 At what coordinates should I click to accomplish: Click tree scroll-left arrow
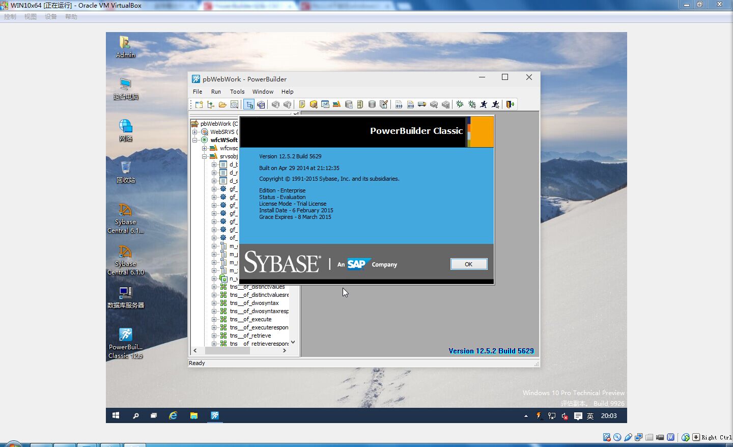click(195, 351)
